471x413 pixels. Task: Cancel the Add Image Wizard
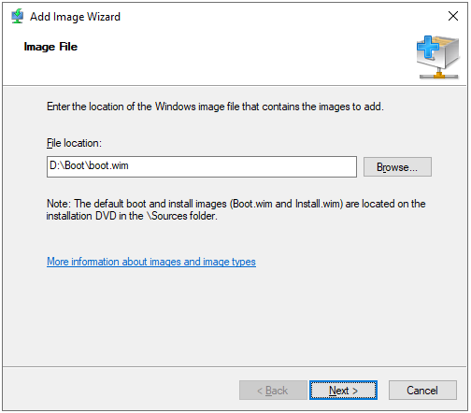coord(422,390)
